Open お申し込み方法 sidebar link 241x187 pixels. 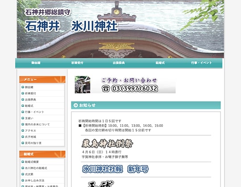click(x=34, y=180)
